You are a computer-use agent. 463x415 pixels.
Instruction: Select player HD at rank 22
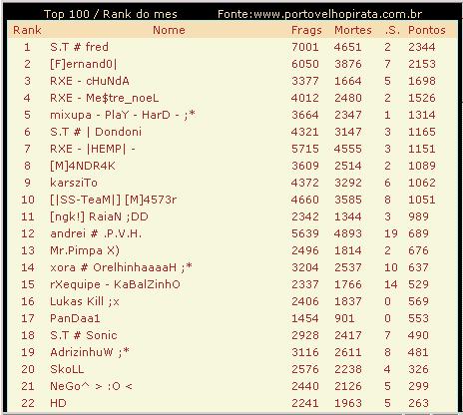tap(58, 403)
